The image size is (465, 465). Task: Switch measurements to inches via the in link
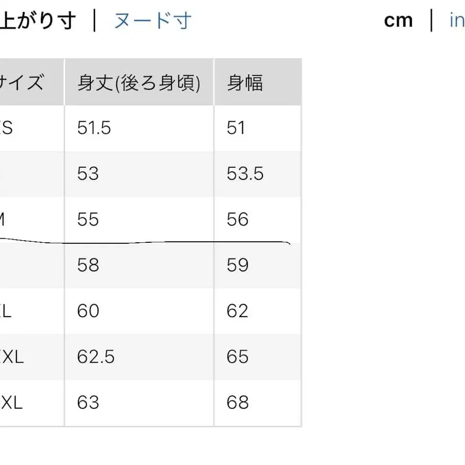coord(455,20)
